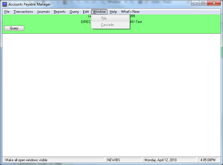Viewport: 223px width, 165px height.
Task: Minimize the Accounts Payable Manager window
Action: pyautogui.click(x=195, y=3)
